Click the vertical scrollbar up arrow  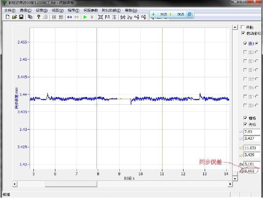pos(236,28)
